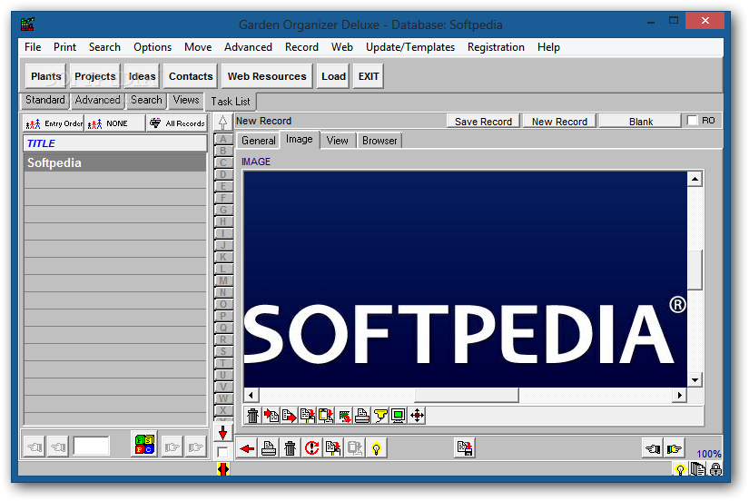749x501 pixels.
Task: Click the TITLE column header
Action: click(115, 143)
